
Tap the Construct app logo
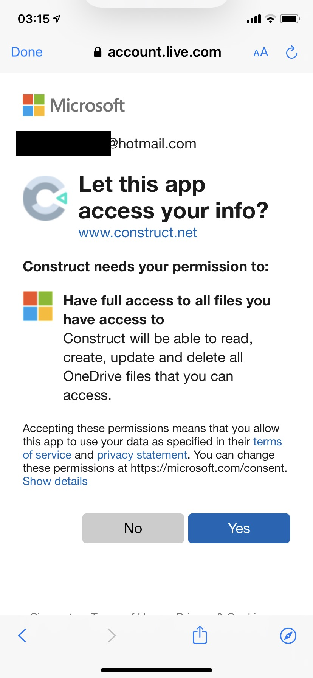[x=45, y=198]
